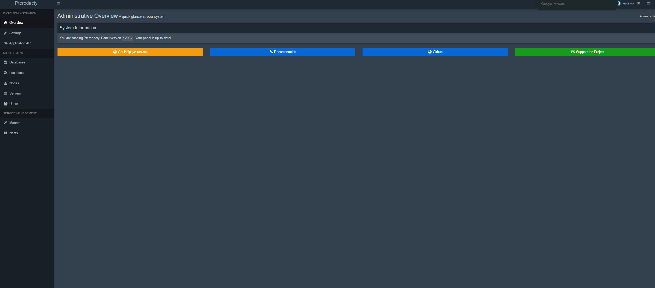Click the money icon on Support button
The height and width of the screenshot is (288, 655).
(x=573, y=52)
